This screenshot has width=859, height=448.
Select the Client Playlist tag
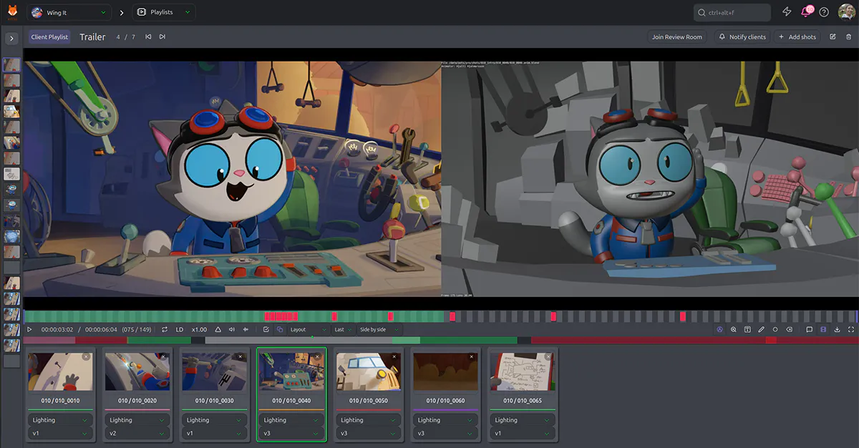pos(49,36)
